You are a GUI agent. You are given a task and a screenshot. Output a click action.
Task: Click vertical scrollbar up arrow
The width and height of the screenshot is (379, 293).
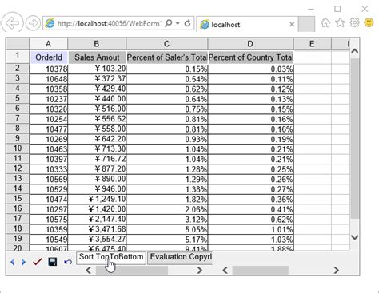[x=354, y=51]
